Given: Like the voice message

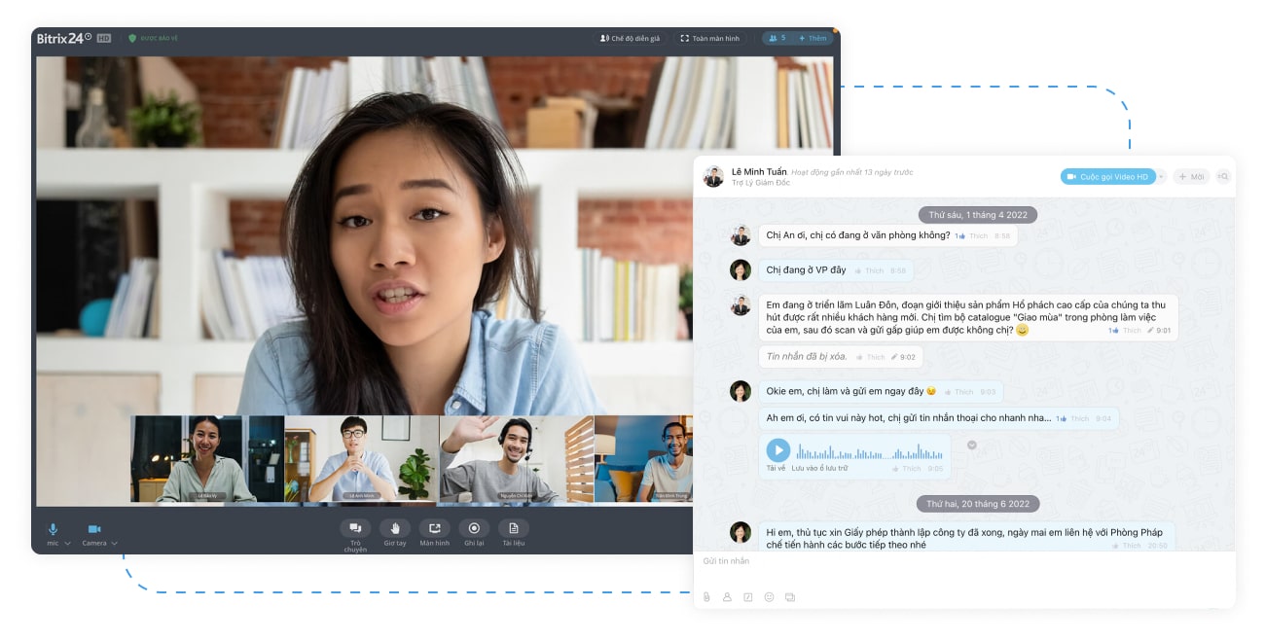Looking at the screenshot, I should coord(907,469).
